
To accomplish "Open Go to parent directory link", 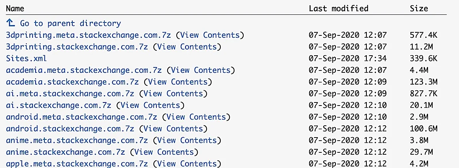I will (70, 24).
